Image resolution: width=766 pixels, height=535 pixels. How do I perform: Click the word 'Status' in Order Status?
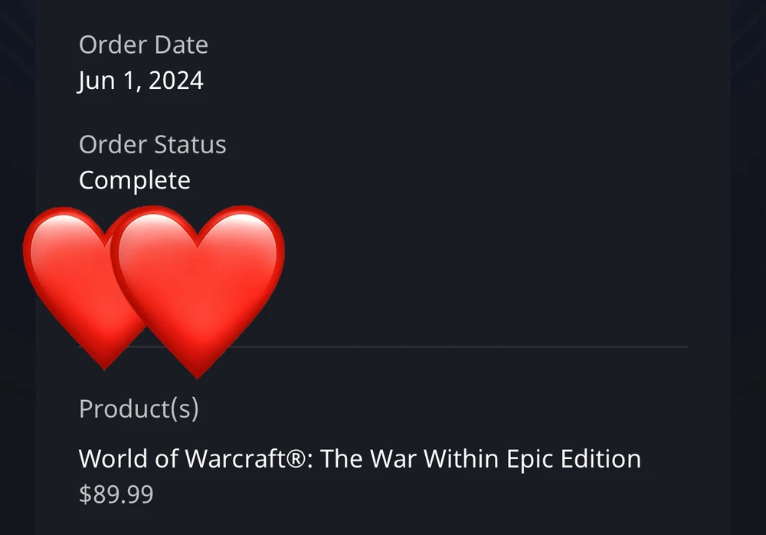pyautogui.click(x=190, y=145)
